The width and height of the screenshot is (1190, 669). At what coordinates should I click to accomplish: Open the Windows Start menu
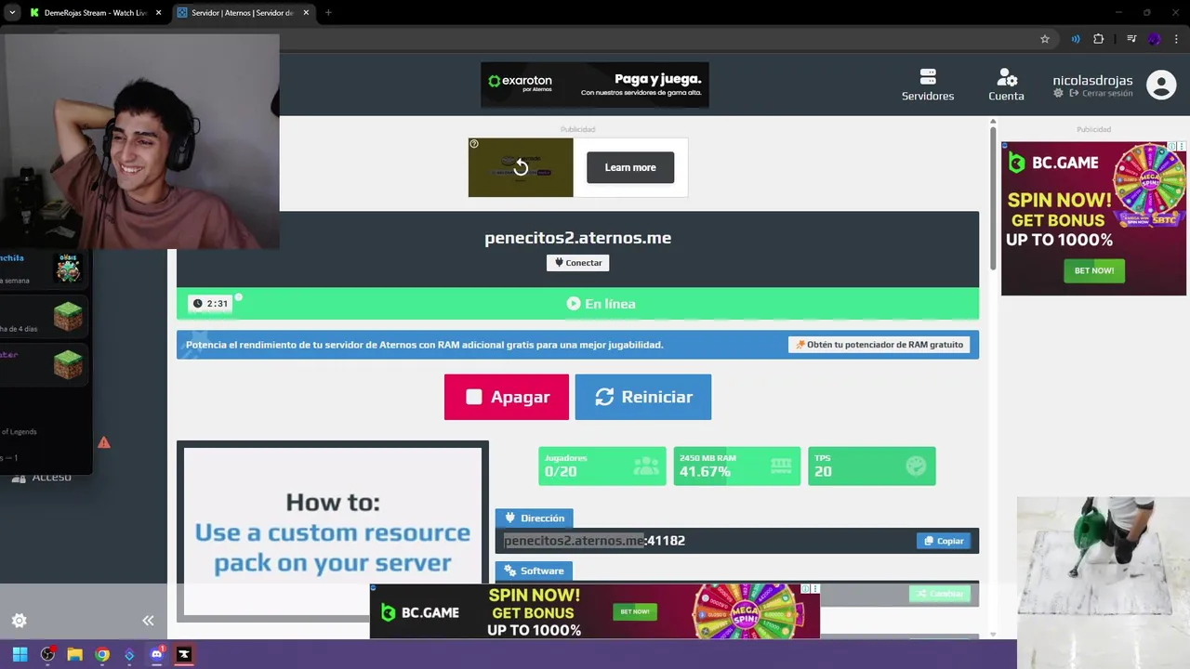[20, 654]
